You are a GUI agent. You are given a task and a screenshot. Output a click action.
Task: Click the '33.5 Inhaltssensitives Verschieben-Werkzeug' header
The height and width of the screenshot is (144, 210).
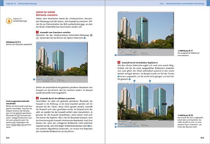point(182,4)
